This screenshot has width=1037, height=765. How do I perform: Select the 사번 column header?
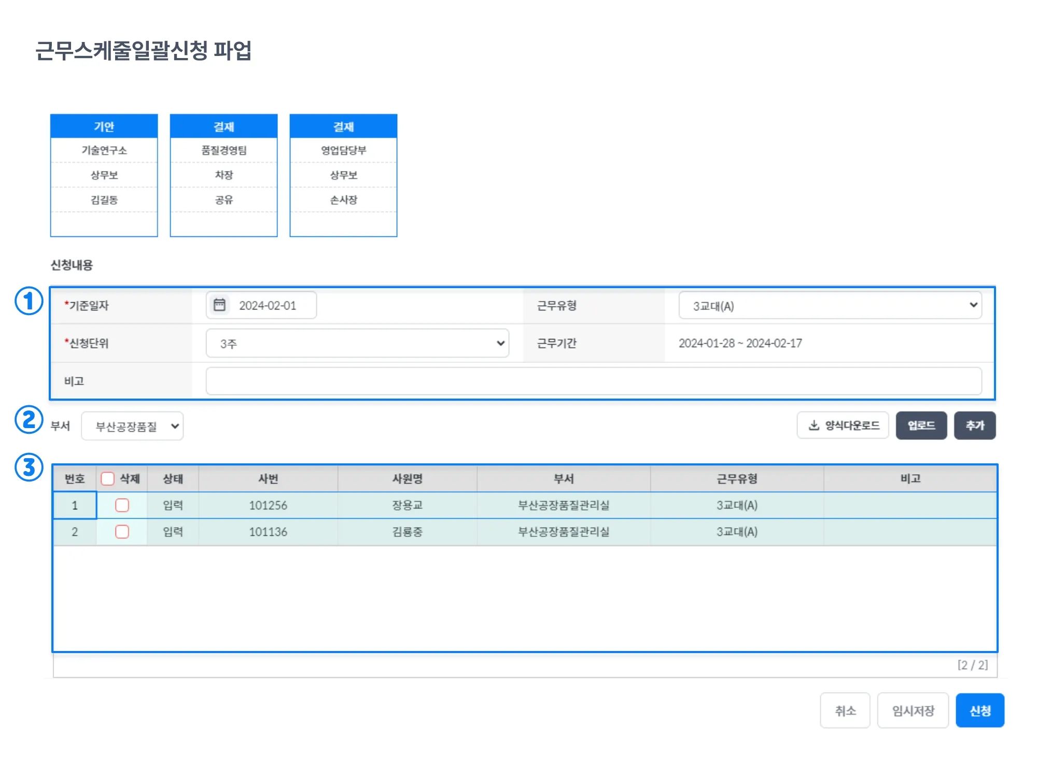(268, 478)
